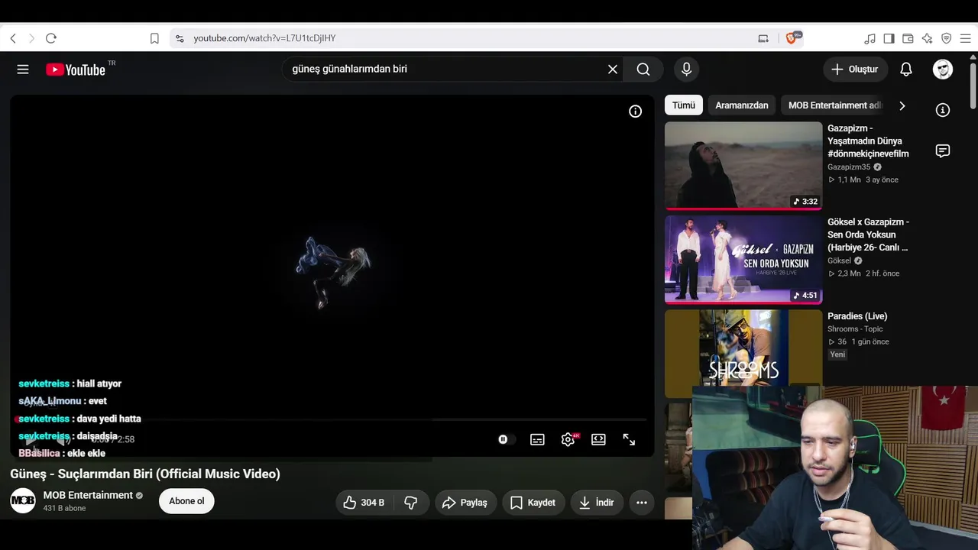The width and height of the screenshot is (978, 550).
Task: Submit search with the magnifier button
Action: 643,70
